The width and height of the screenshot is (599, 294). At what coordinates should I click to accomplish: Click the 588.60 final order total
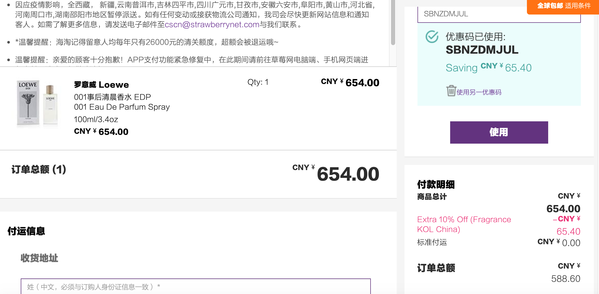pyautogui.click(x=566, y=279)
